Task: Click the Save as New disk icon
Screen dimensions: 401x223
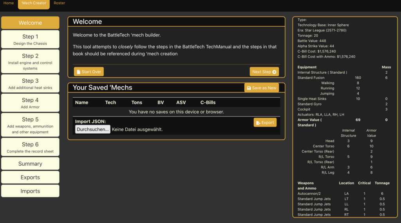Action: pos(249,88)
